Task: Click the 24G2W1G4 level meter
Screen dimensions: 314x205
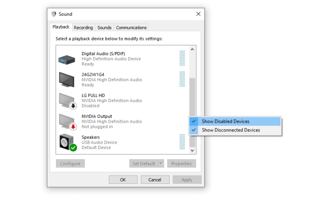Action: click(182, 79)
